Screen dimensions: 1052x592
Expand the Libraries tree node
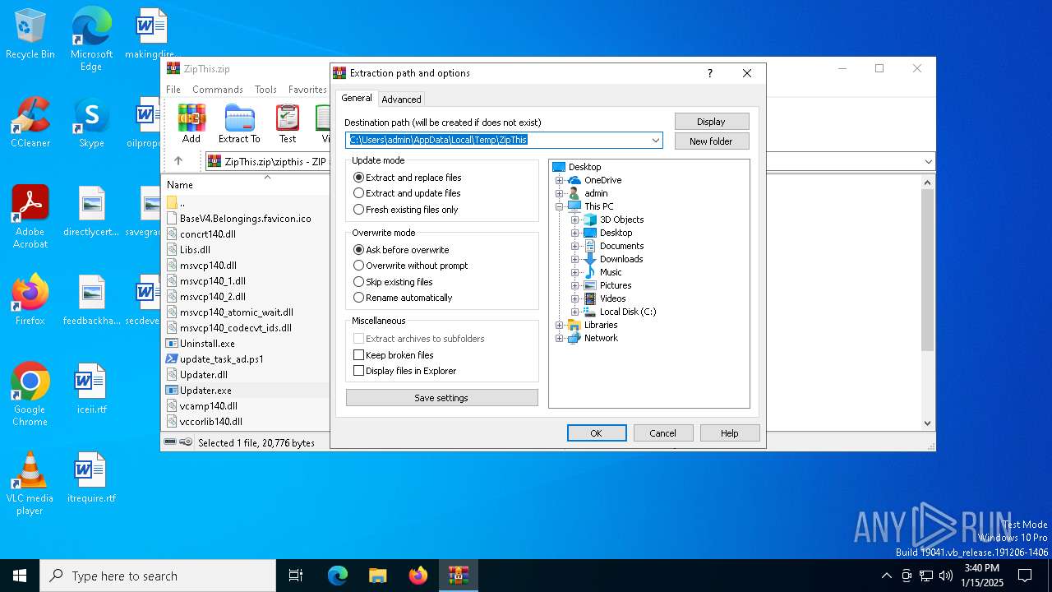(560, 325)
